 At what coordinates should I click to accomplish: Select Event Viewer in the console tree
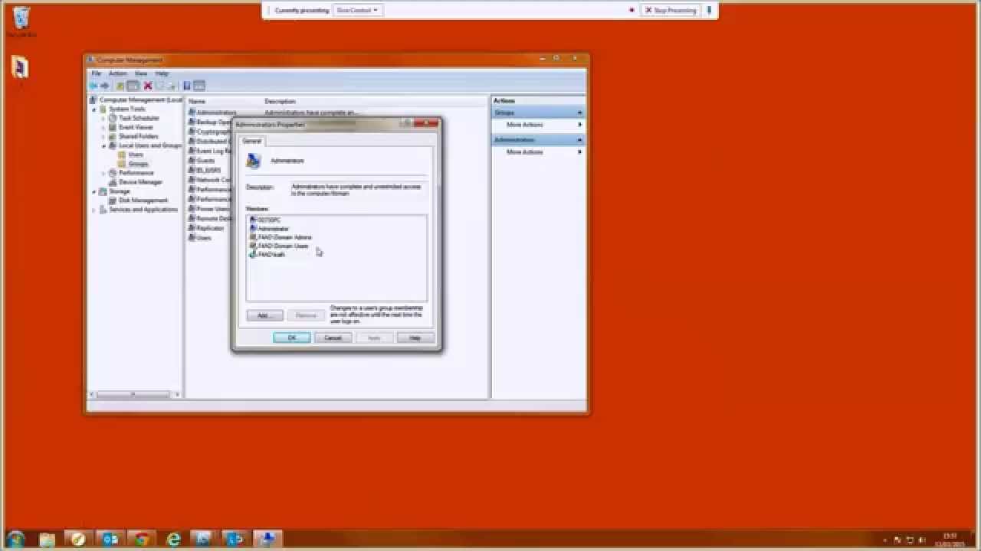[x=136, y=127]
